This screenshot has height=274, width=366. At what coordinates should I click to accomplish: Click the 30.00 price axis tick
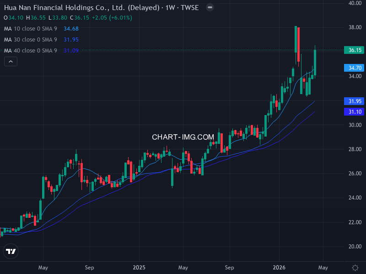pos(355,125)
